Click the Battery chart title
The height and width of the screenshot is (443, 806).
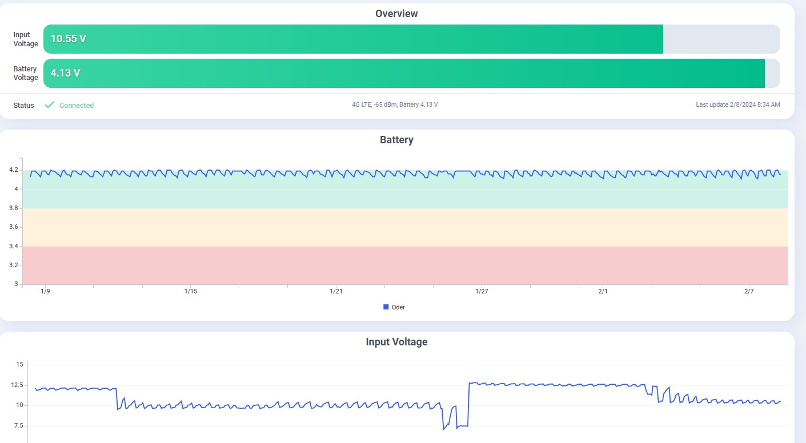[396, 140]
